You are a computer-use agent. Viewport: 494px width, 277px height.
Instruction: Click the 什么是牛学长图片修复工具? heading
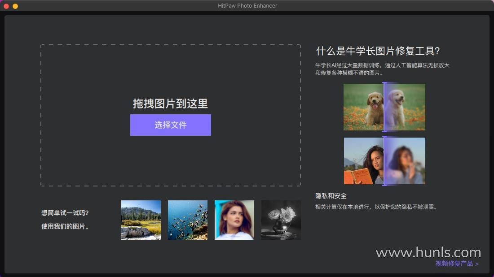point(378,51)
